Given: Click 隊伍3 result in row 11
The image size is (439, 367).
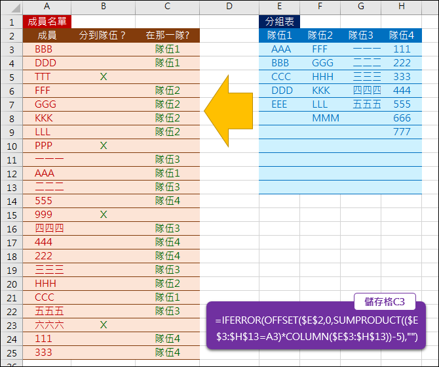Looking at the screenshot, I should pos(168,160).
